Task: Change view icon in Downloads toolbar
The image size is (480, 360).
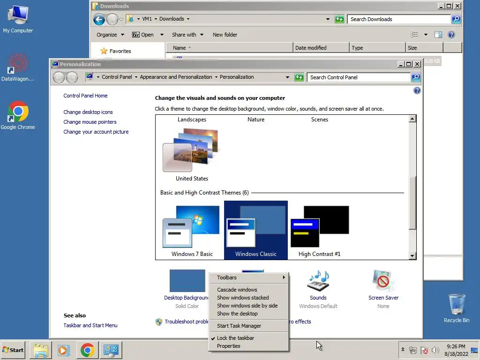Action: coord(414,35)
